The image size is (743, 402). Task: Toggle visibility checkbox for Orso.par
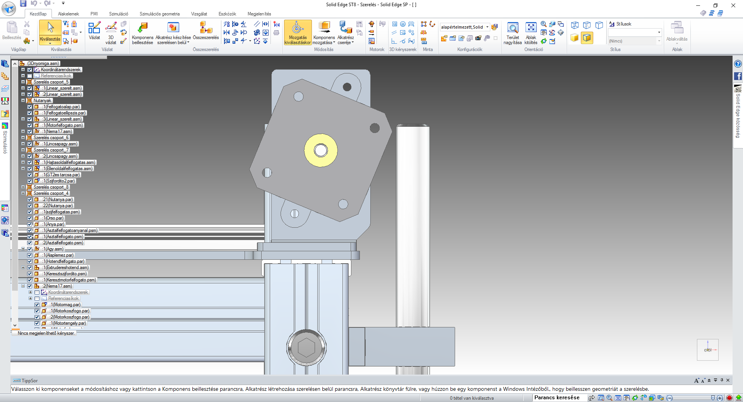click(29, 218)
